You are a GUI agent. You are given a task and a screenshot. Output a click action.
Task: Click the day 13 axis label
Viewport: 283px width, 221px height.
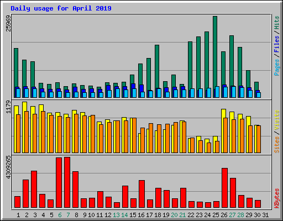116,215
